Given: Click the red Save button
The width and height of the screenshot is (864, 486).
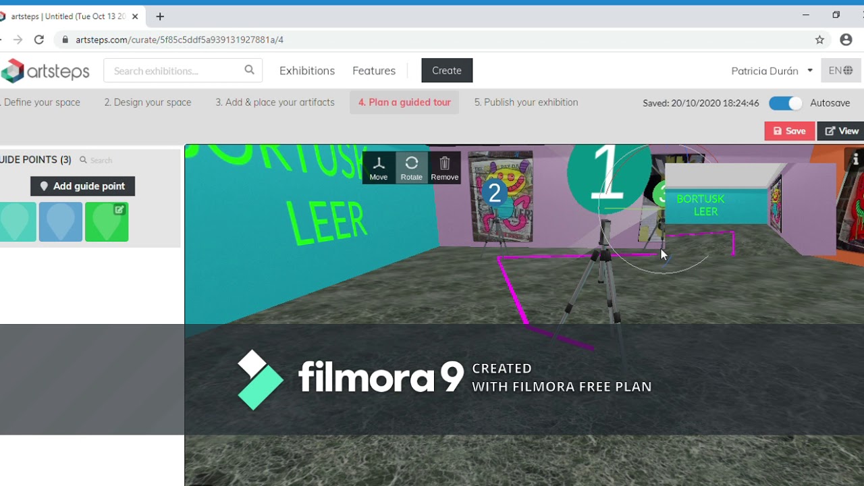Looking at the screenshot, I should 789,131.
